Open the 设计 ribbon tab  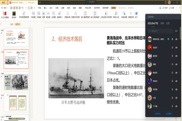pyautogui.click(x=51, y=8)
